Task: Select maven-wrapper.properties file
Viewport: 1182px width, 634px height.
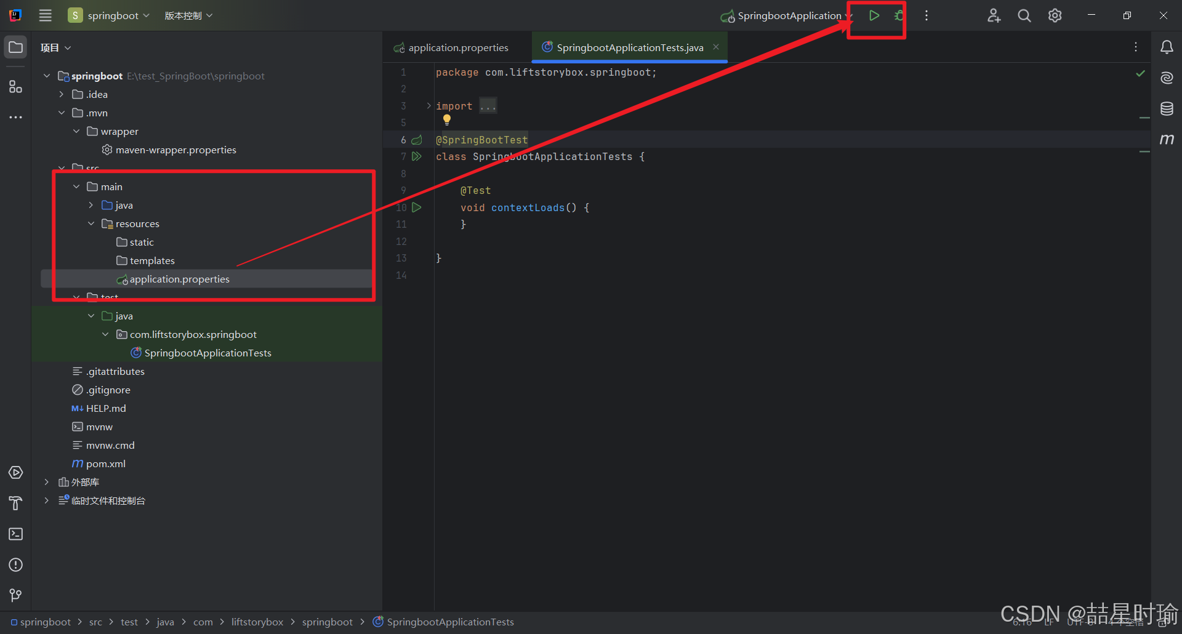Action: [176, 150]
